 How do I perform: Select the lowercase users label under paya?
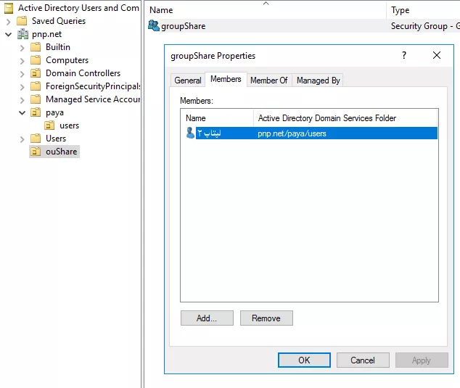click(x=69, y=125)
